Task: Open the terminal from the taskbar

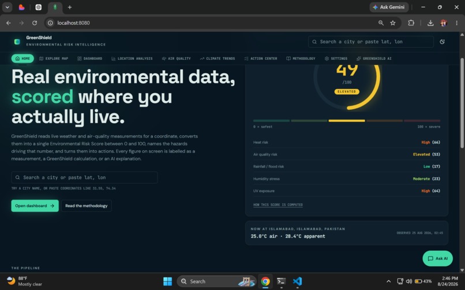Action: tap(281, 281)
